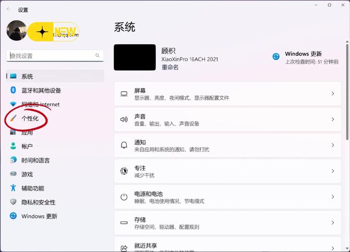The width and height of the screenshot is (350, 252).
Task: Click the 帐户 person icon
Action: point(13,146)
